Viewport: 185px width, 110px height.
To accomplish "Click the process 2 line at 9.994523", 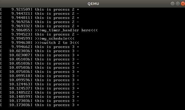I will click(x=40, y=35).
